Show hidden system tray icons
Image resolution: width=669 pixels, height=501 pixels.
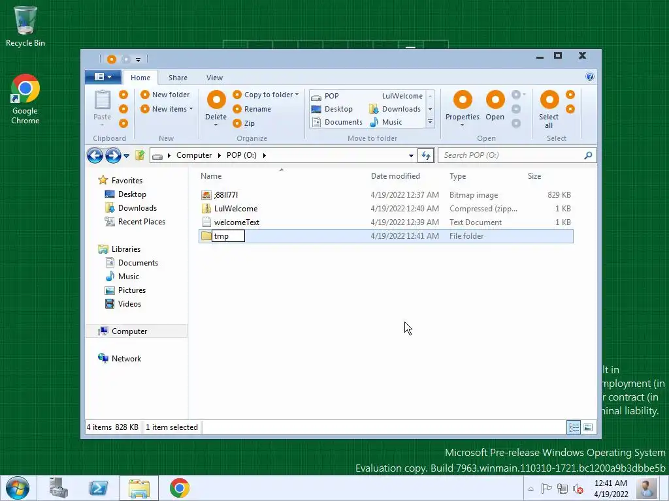click(530, 489)
